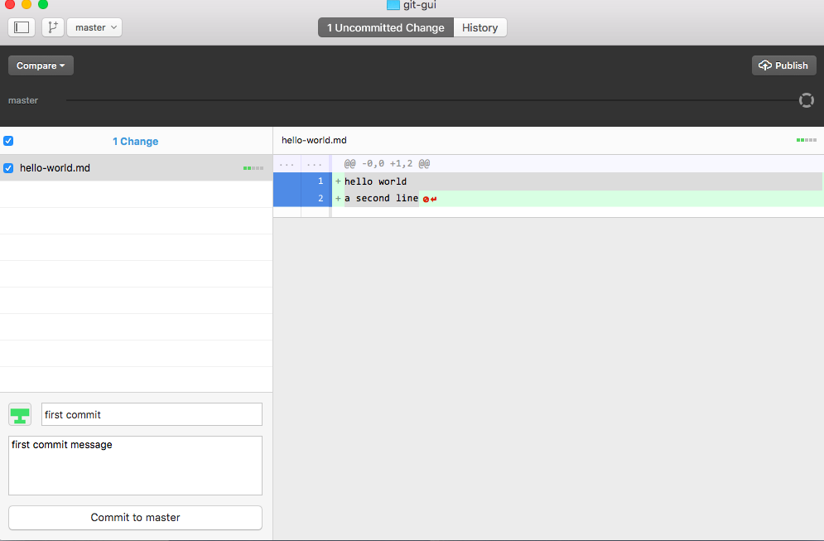The width and height of the screenshot is (824, 541).
Task: Expand the Compare dropdown menu
Action: pyautogui.click(x=41, y=65)
